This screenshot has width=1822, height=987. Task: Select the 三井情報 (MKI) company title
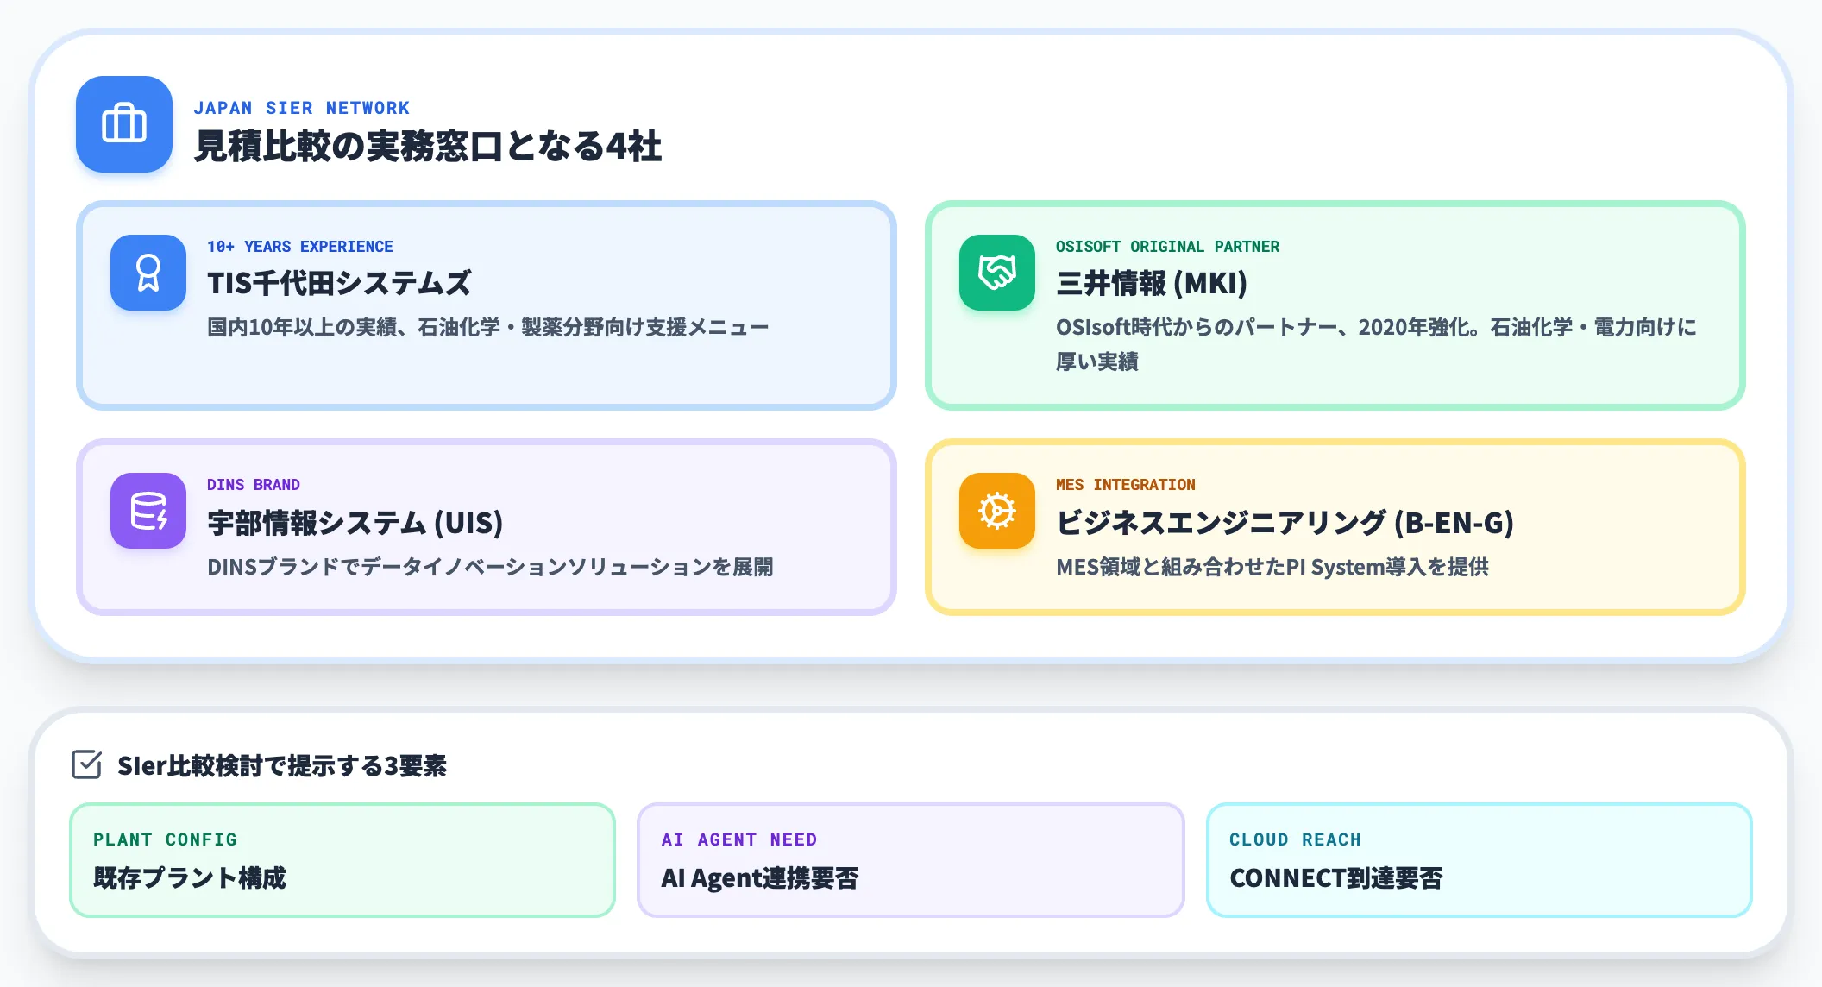(x=1152, y=283)
